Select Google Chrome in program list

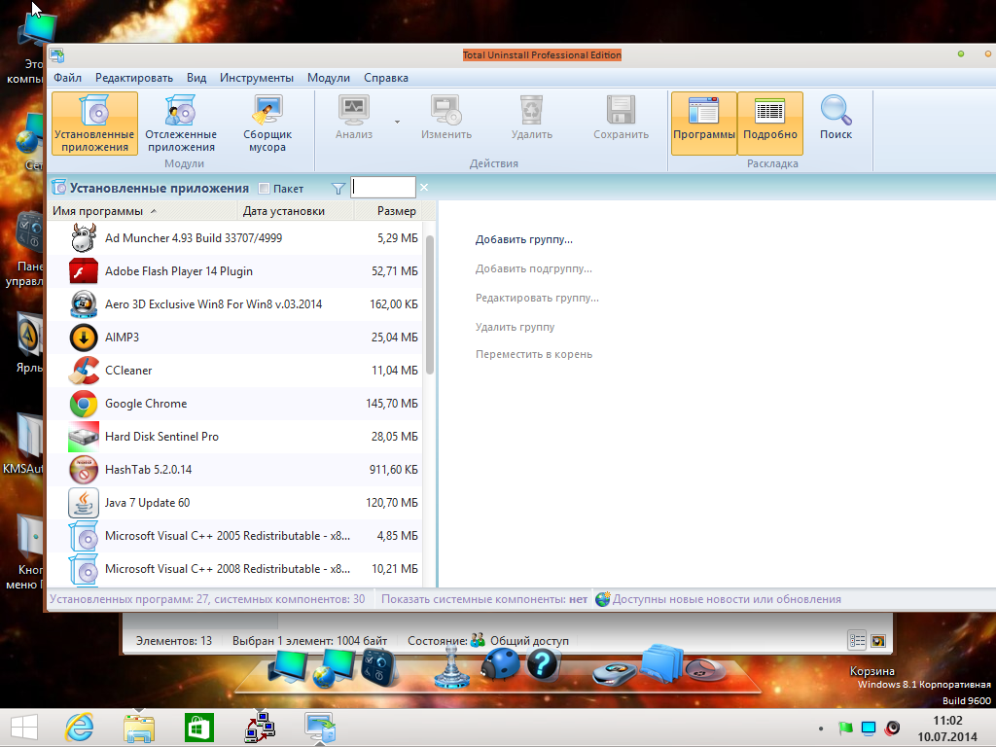(x=234, y=404)
